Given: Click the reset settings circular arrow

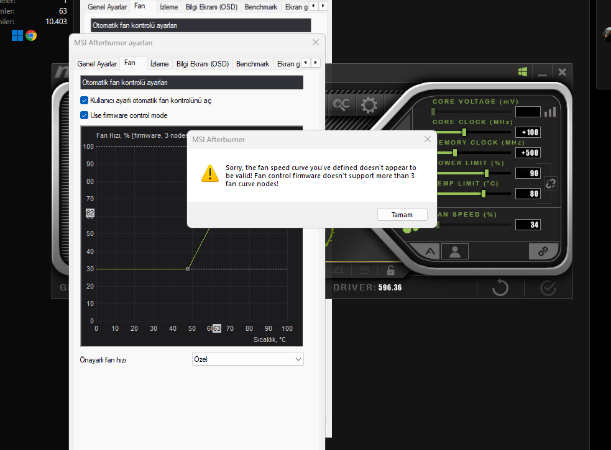Looking at the screenshot, I should coord(500,288).
